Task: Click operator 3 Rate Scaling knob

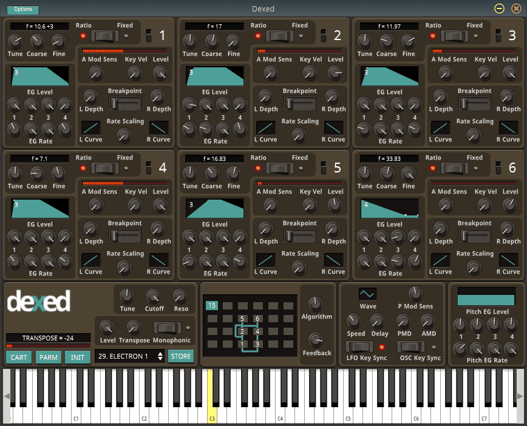Action: [474, 135]
